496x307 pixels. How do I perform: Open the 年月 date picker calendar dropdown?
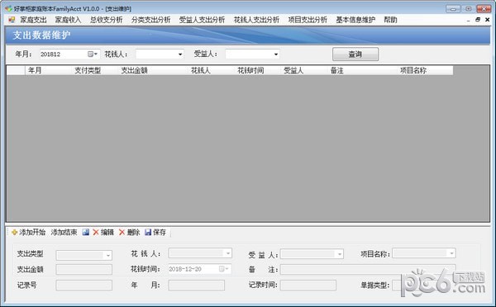pos(93,54)
